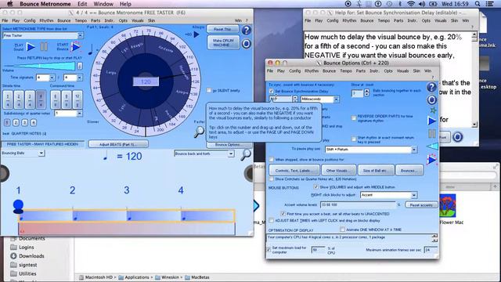The width and height of the screenshot is (501, 282).
Task: Select the 12/8 compound time button
Action: click(77, 99)
